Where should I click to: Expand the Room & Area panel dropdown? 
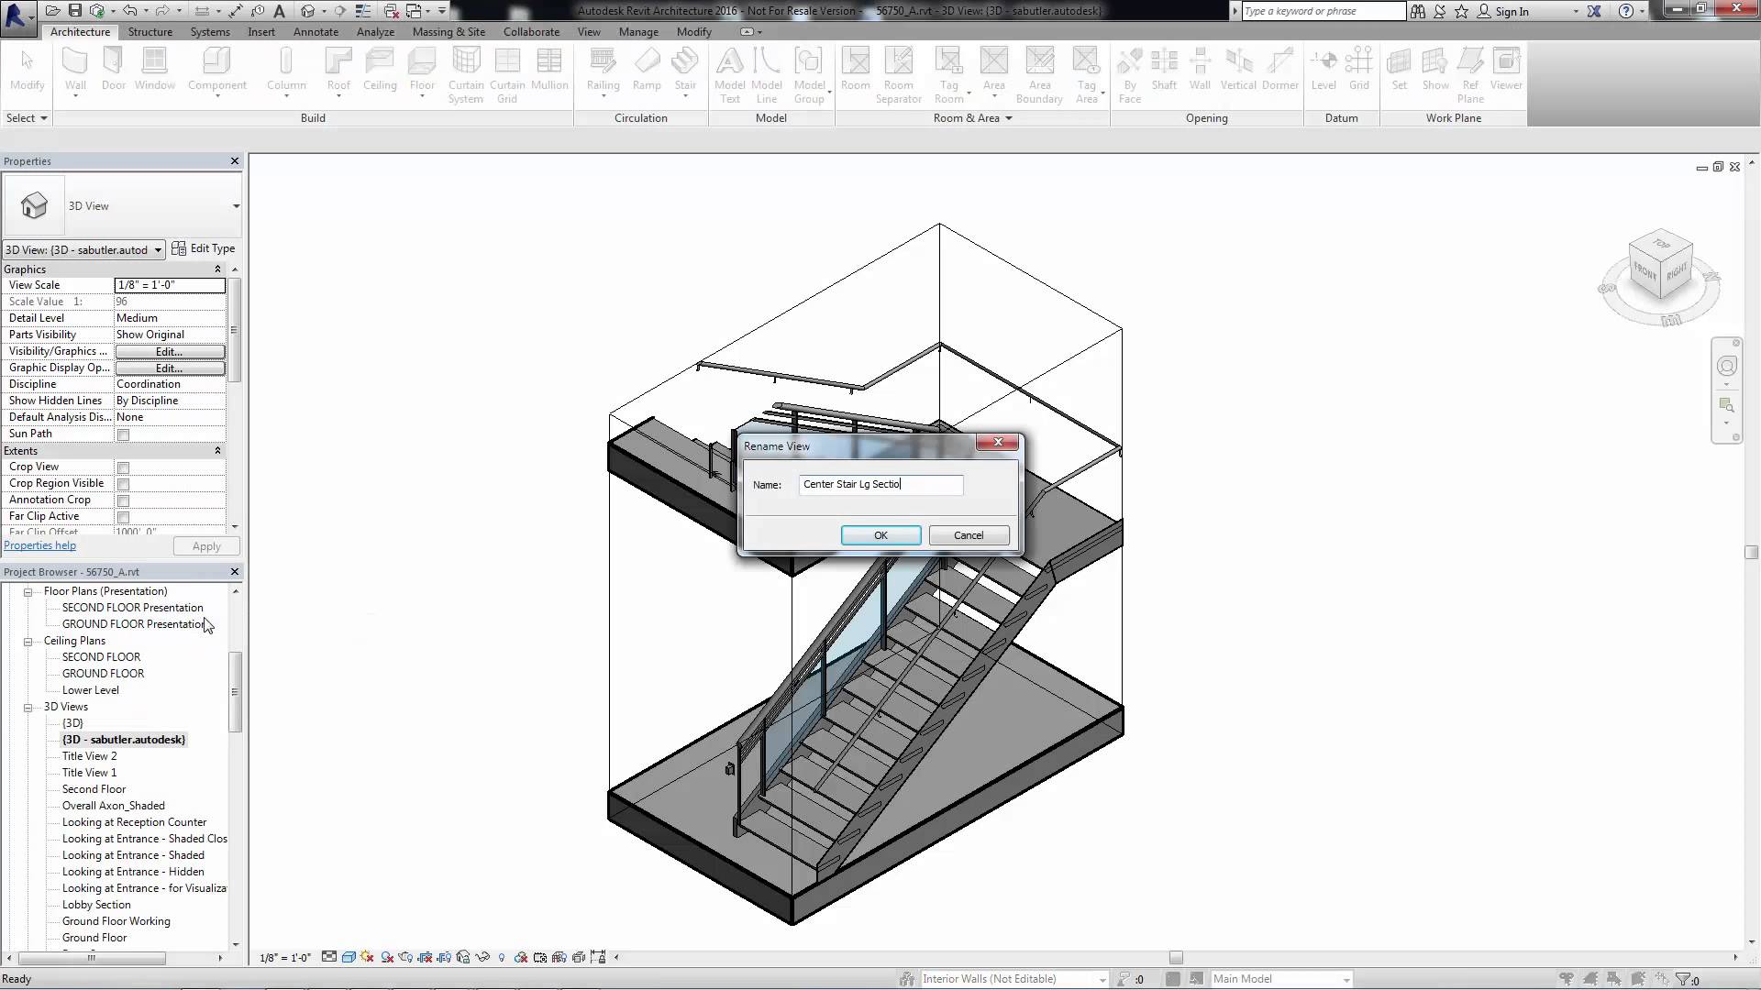(1008, 118)
